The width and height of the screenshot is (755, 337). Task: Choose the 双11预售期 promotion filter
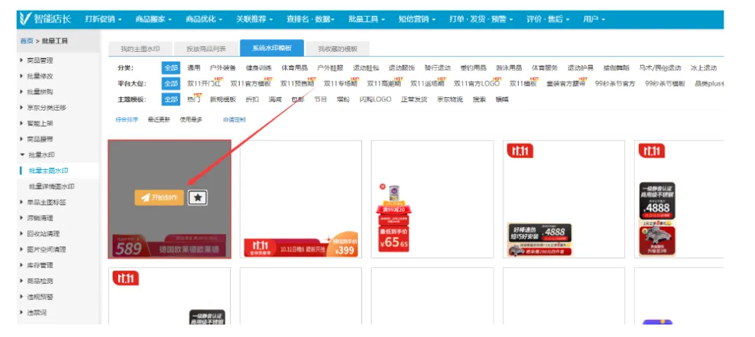coord(297,84)
